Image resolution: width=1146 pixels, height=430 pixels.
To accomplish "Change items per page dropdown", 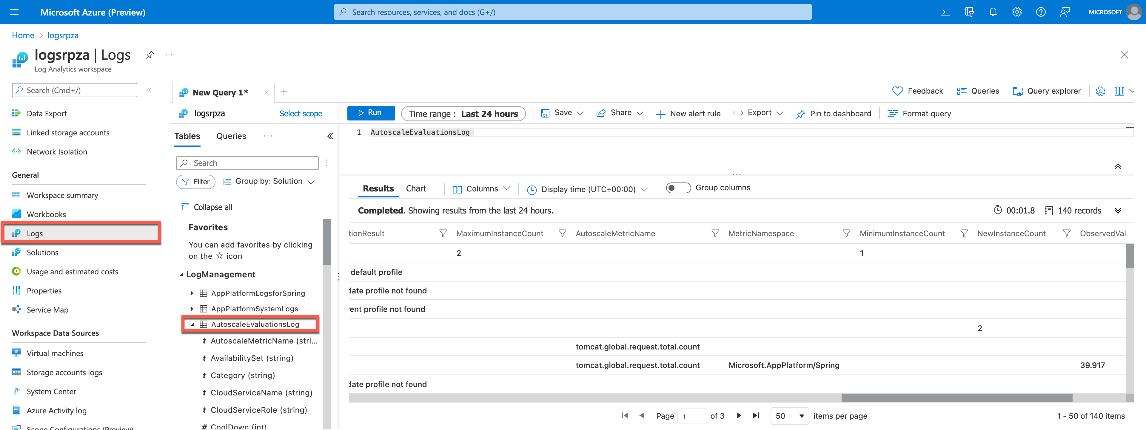I will coord(790,416).
